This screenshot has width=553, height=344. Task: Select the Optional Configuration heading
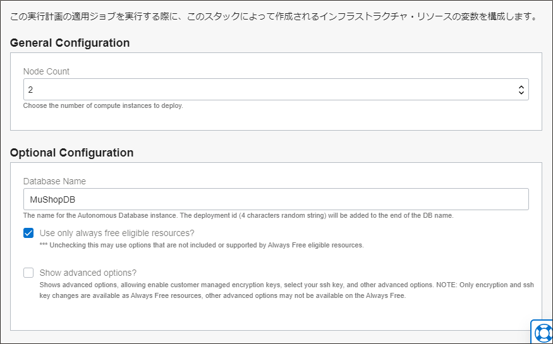click(72, 153)
